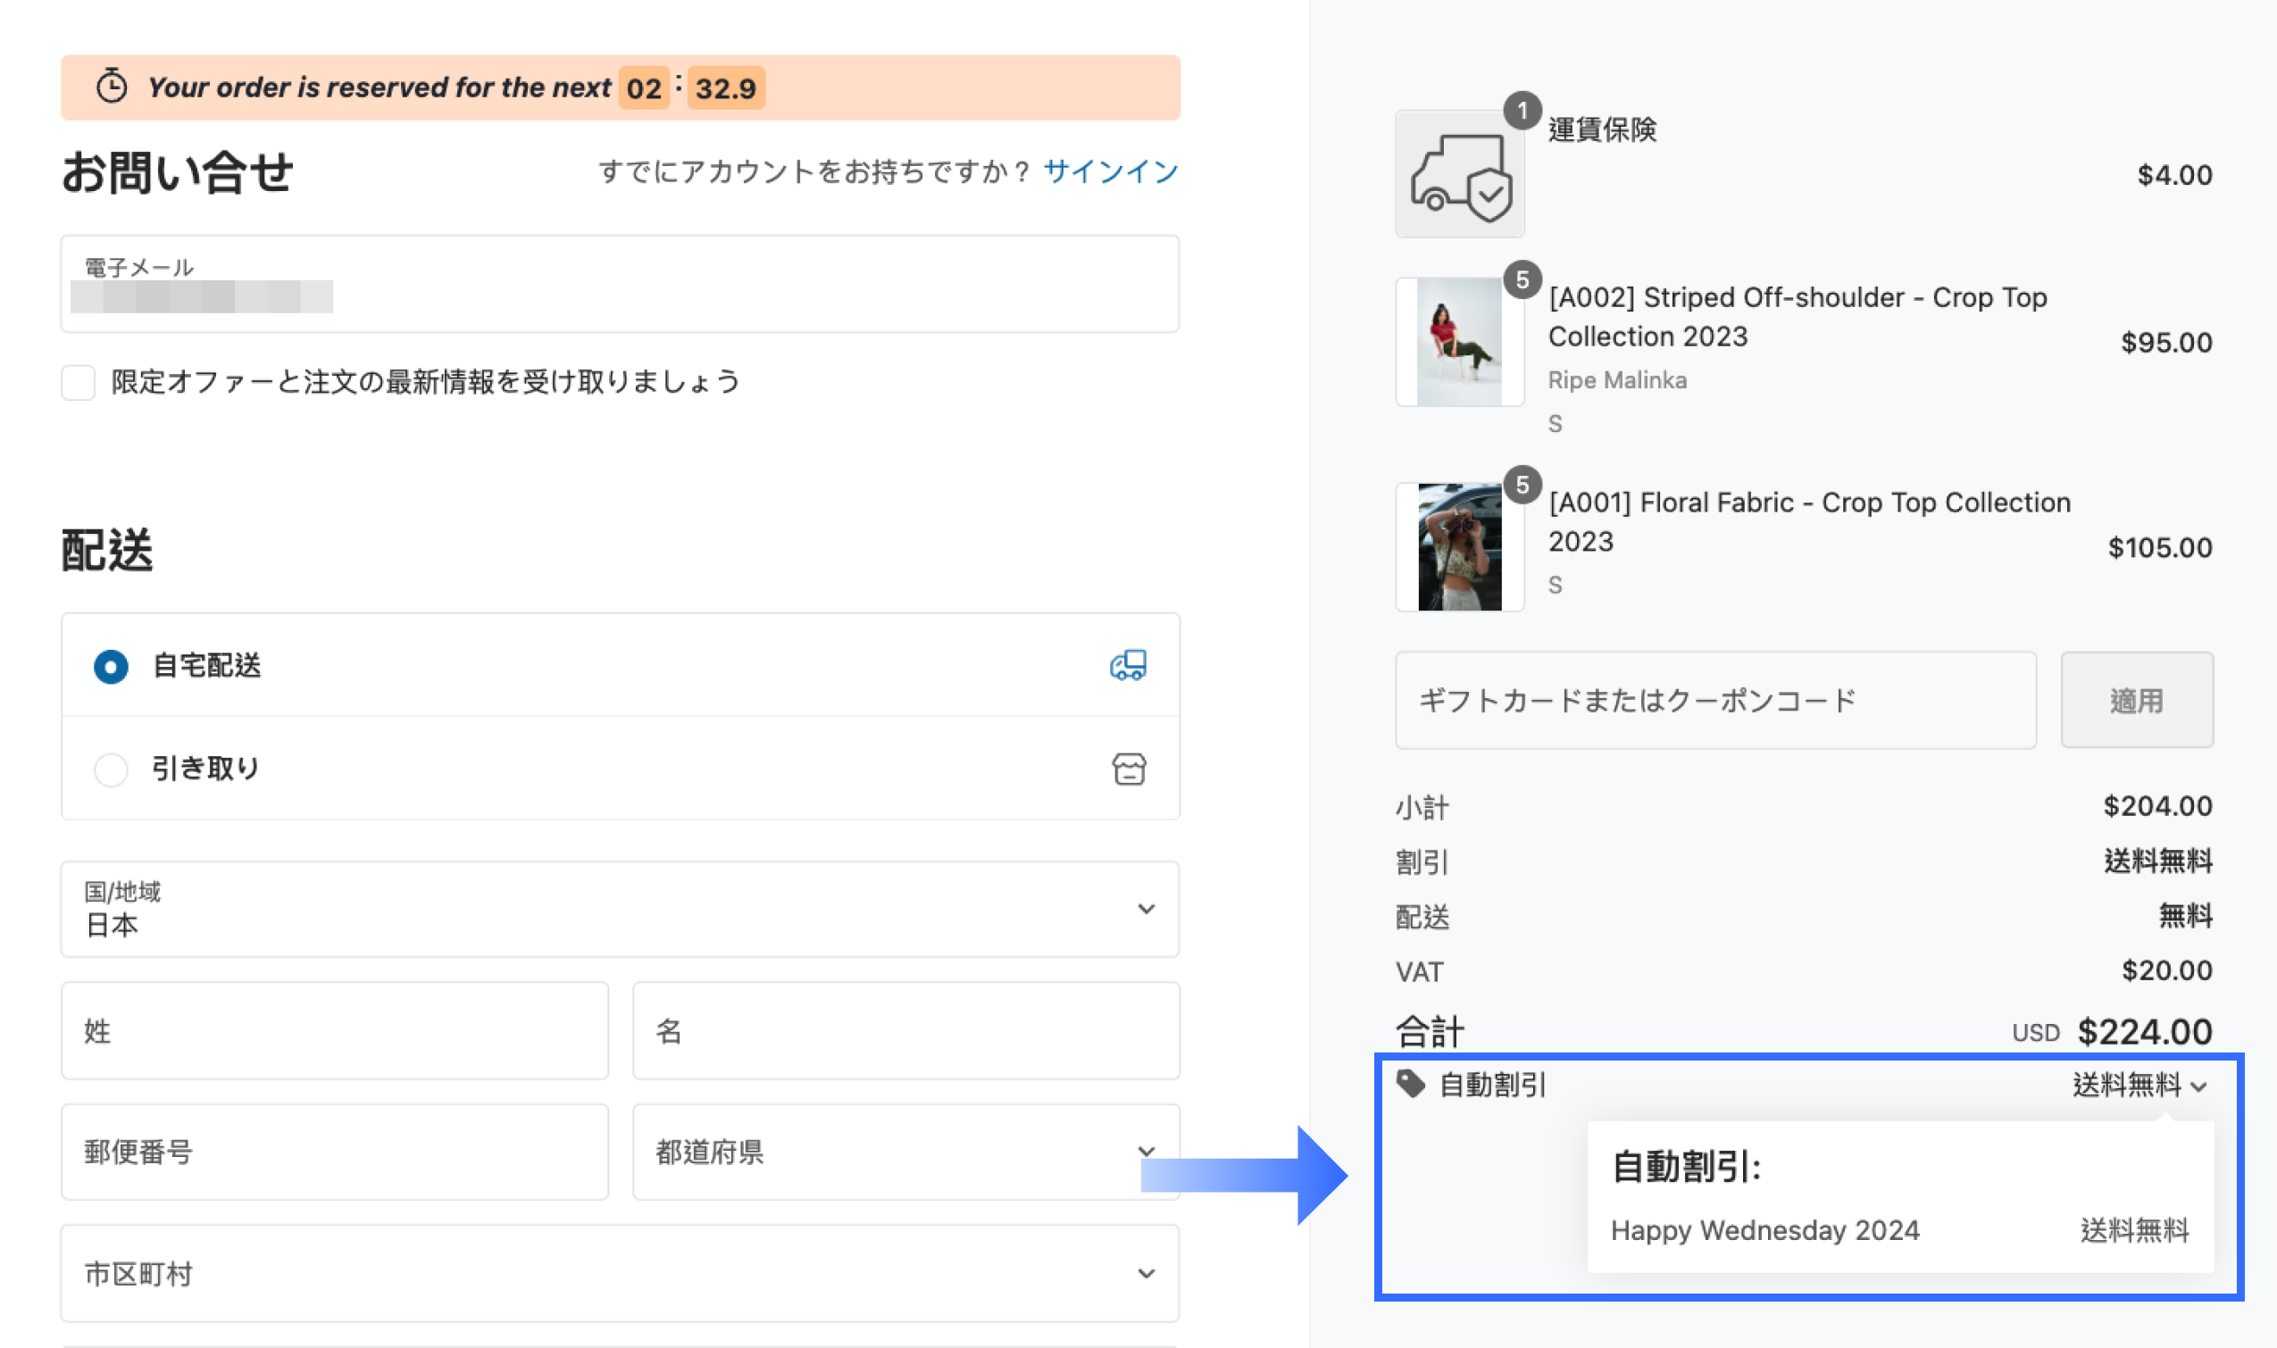Focus the gift card or coupon code field
Image resolution: width=2277 pixels, height=1348 pixels.
1716,701
